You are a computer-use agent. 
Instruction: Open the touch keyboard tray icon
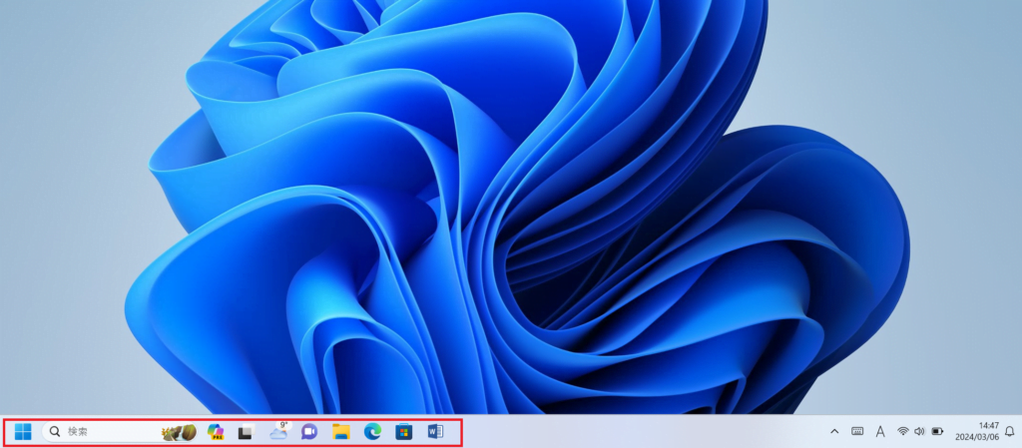pos(857,431)
